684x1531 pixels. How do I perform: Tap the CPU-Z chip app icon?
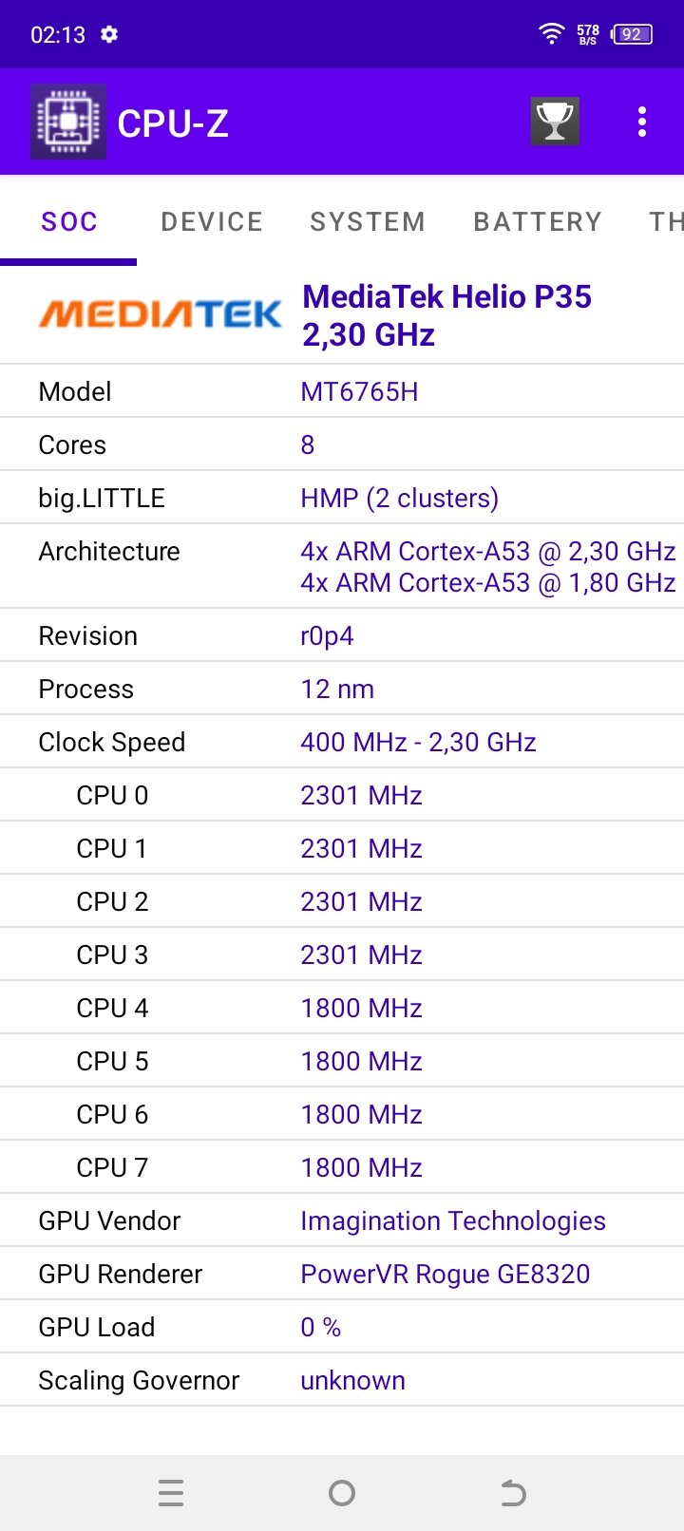[68, 122]
